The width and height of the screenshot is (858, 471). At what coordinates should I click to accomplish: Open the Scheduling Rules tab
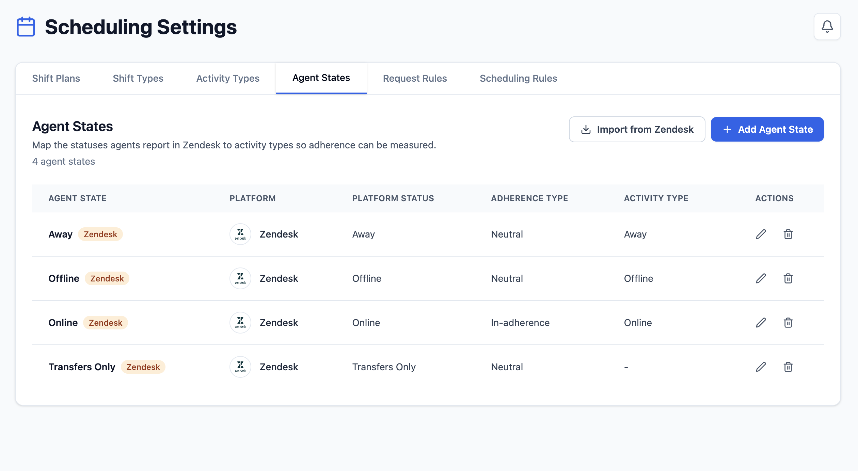(518, 78)
